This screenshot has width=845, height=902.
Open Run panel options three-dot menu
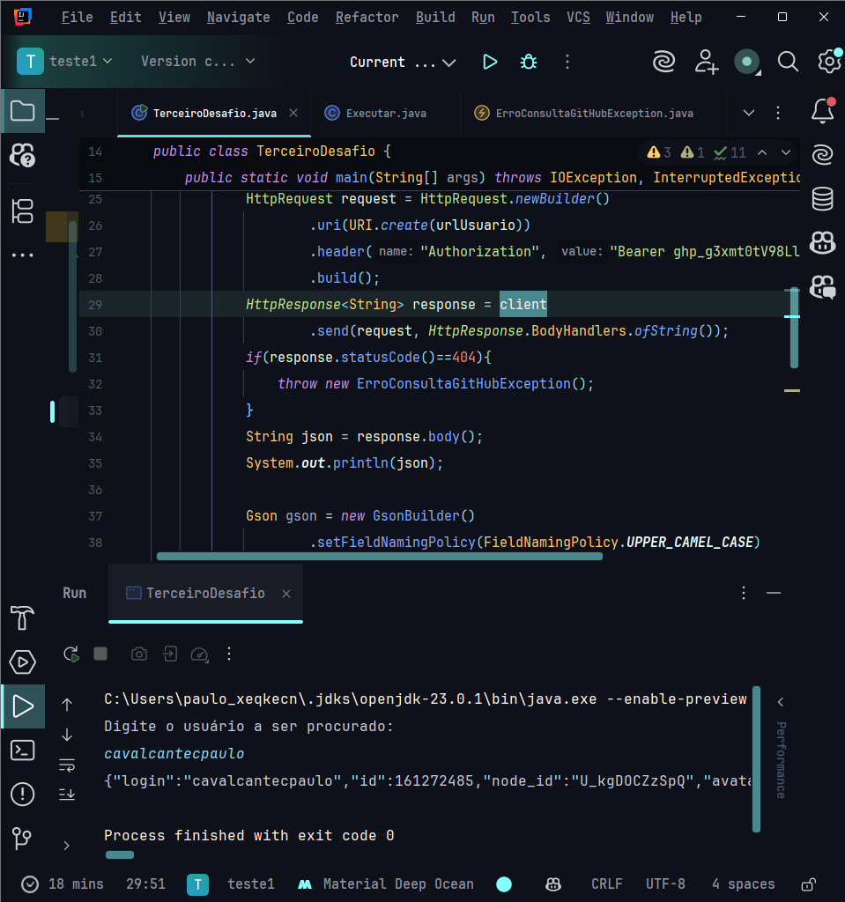pos(743,593)
